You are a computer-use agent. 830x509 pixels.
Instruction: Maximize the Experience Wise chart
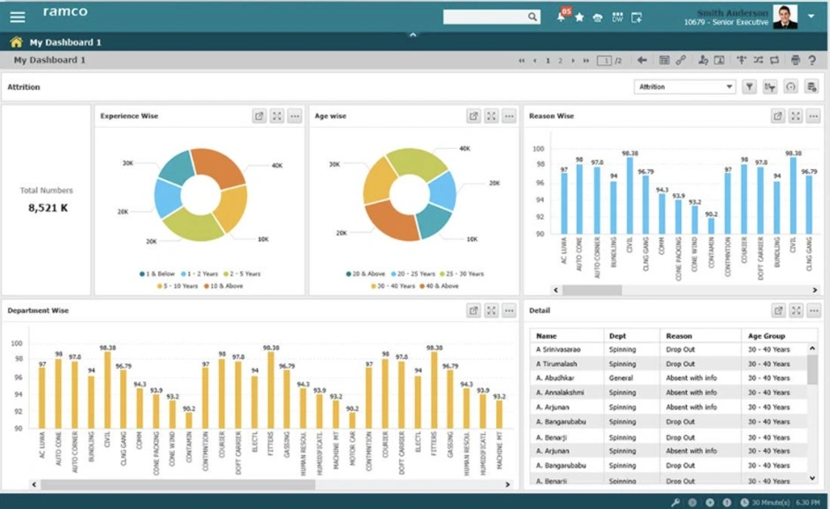[277, 116]
